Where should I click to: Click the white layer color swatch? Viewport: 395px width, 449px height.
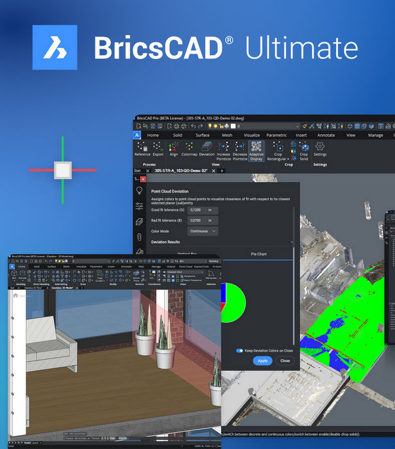(x=233, y=126)
